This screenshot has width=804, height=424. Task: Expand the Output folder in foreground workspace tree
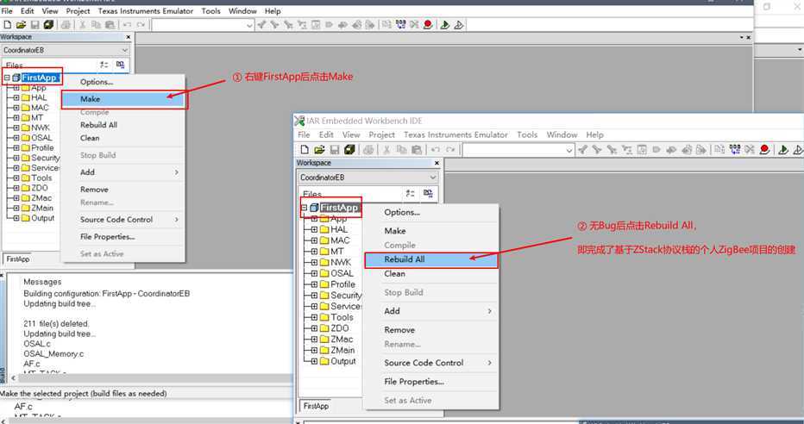(314, 361)
